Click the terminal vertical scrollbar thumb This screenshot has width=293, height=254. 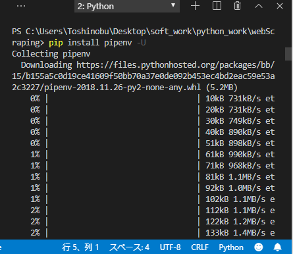coord(289,54)
